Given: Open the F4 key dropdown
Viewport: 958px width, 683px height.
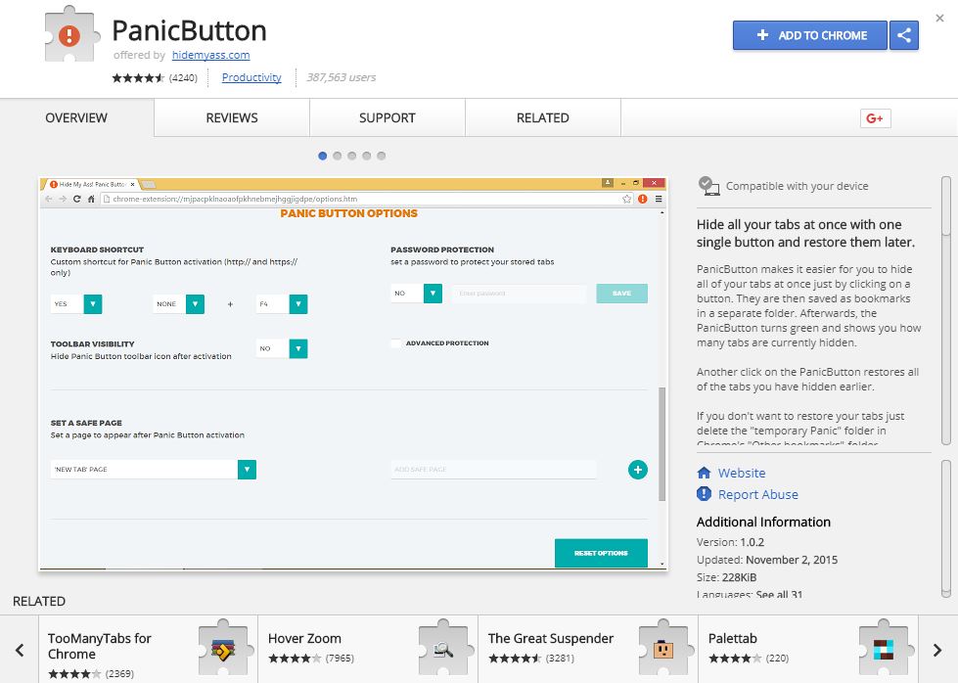Looking at the screenshot, I should (x=282, y=303).
